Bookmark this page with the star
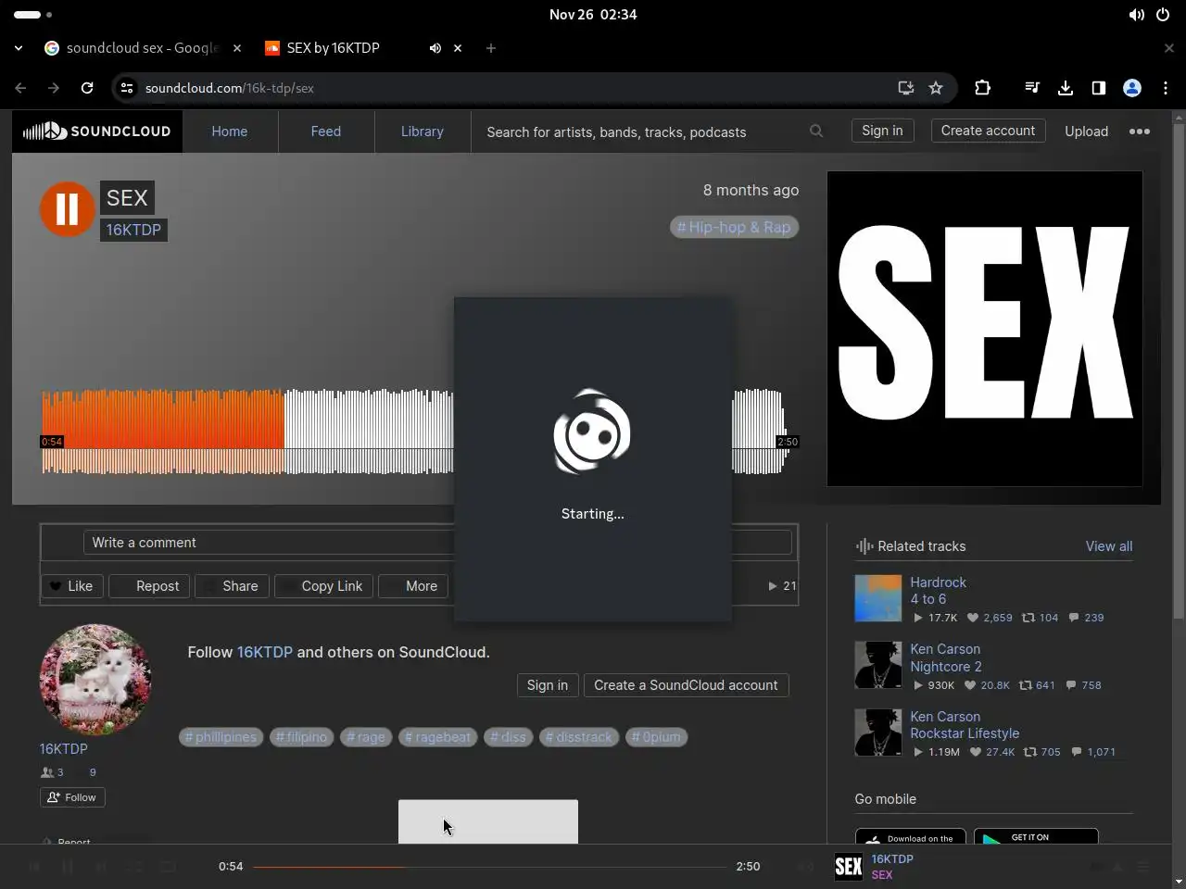Viewport: 1186px width, 889px height. coord(936,88)
